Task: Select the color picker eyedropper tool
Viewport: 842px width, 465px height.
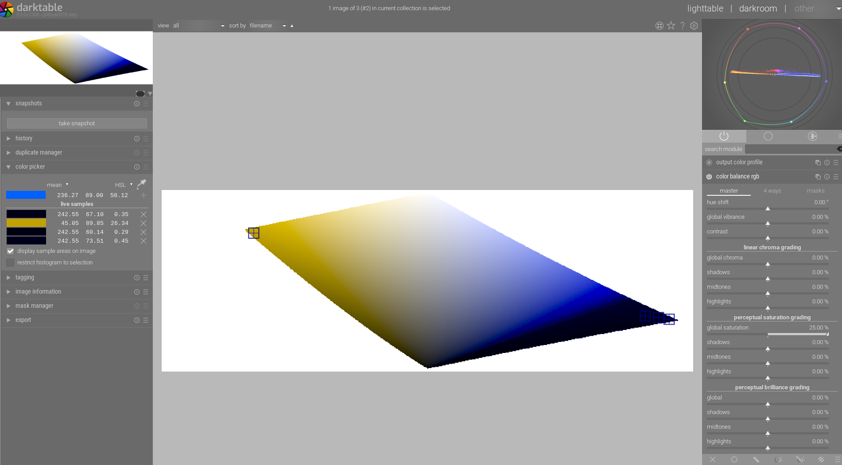Action: point(141,184)
